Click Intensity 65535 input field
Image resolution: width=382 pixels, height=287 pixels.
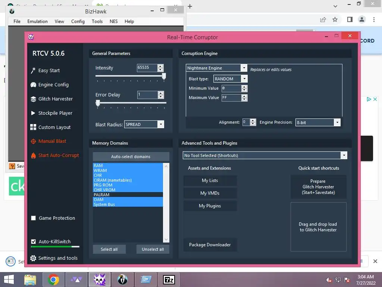pos(147,68)
